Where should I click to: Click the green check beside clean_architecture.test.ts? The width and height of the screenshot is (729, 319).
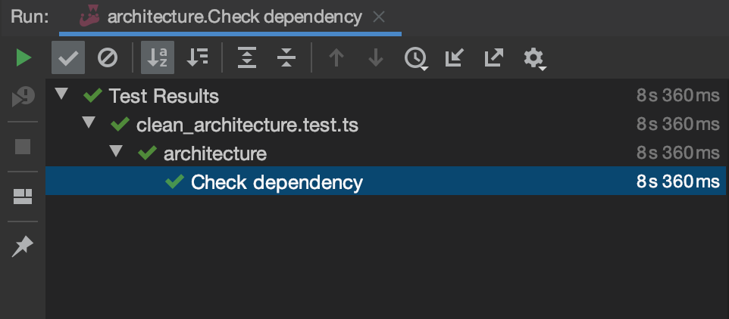point(120,124)
